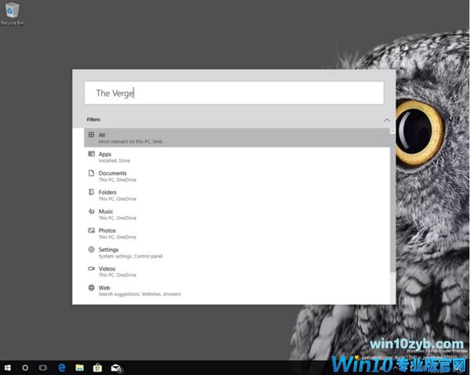Image resolution: width=470 pixels, height=375 pixels.
Task: Launch Microsoft Edge from taskbar
Action: click(62, 367)
